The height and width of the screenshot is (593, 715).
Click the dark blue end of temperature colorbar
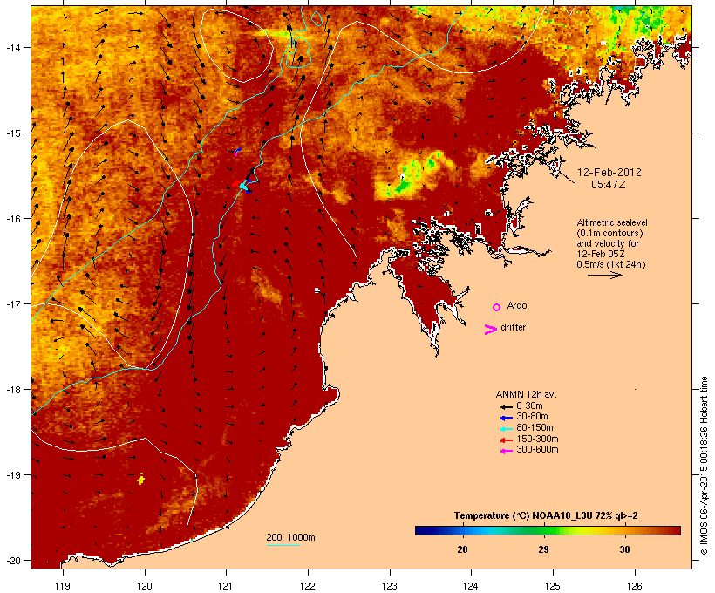click(422, 530)
